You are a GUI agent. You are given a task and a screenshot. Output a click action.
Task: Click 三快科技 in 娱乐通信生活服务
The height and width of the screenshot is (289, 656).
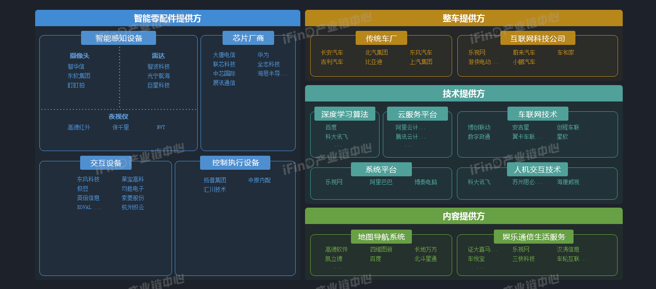(523, 259)
